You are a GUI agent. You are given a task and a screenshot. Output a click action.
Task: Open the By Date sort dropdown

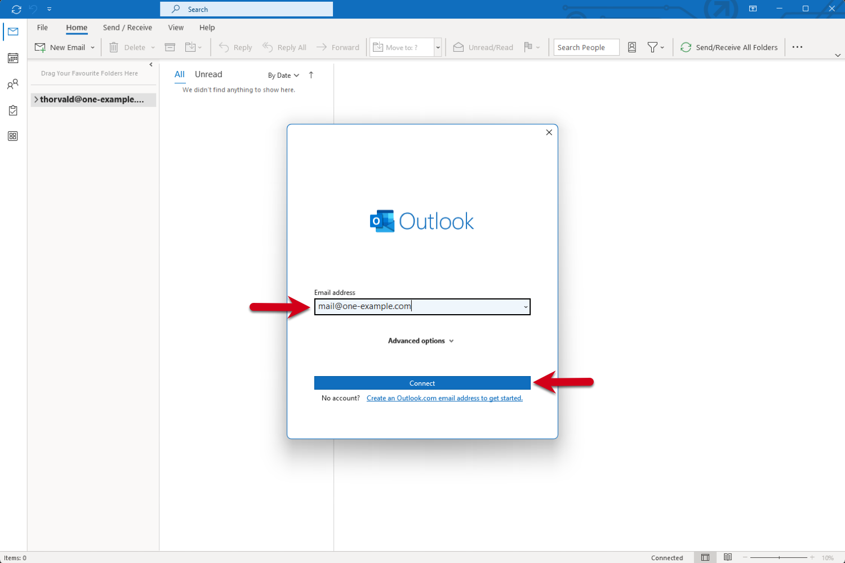[283, 75]
